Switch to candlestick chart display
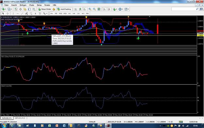204x128 pixels. click(x=80, y=9)
